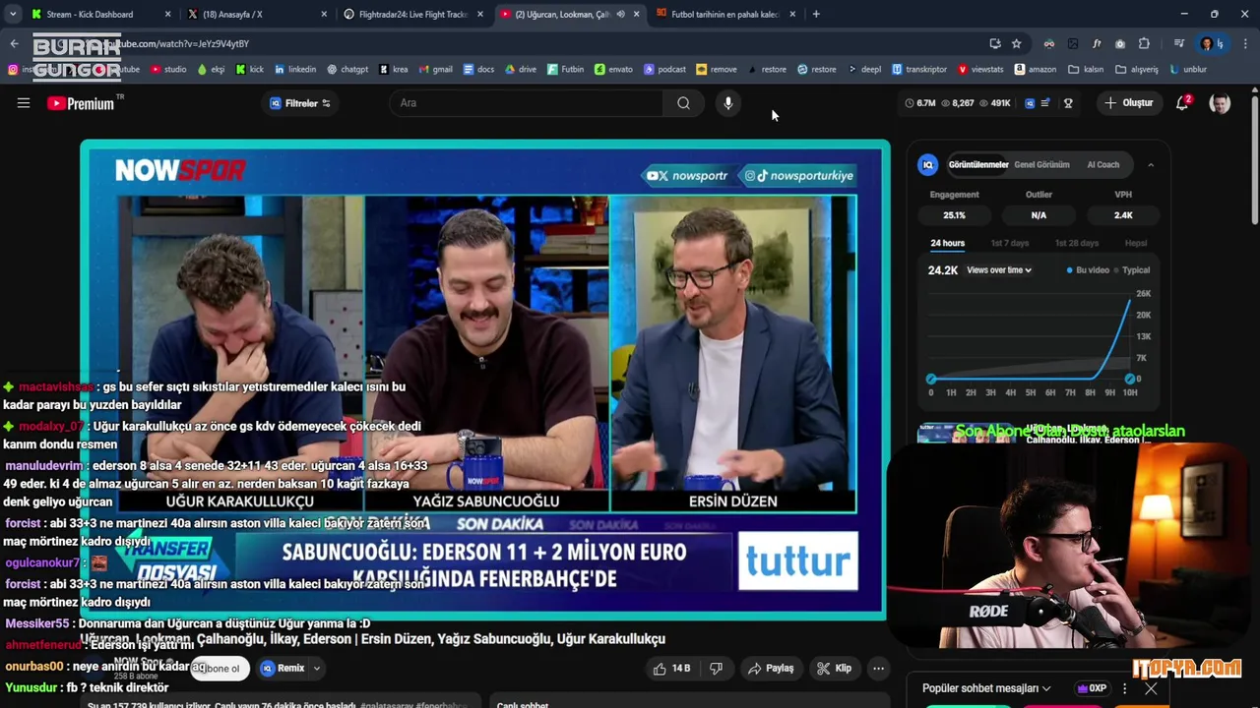Toggle the Bu video series legend

tap(1088, 270)
